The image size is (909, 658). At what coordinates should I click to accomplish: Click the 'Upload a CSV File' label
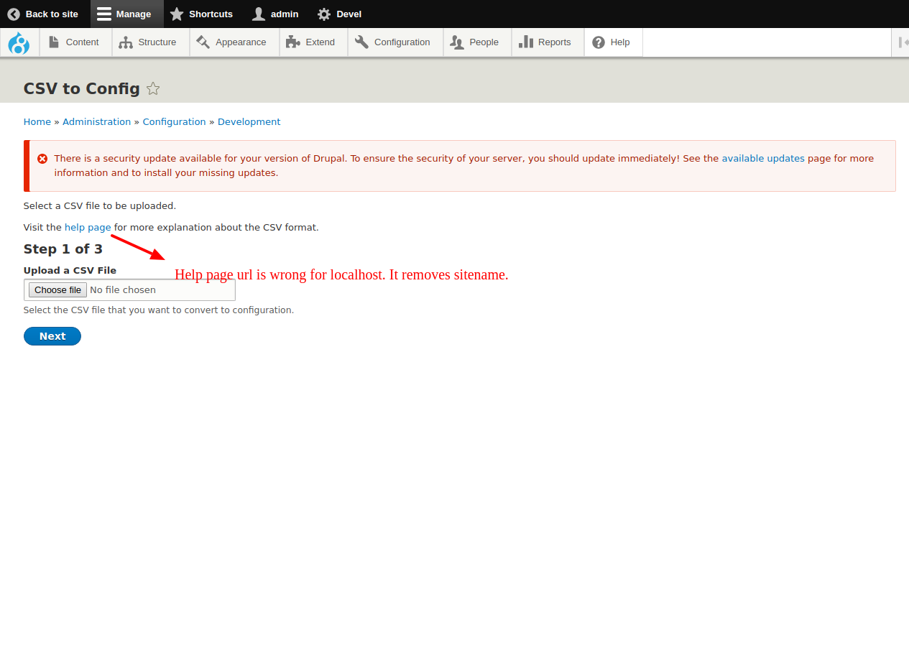[70, 270]
